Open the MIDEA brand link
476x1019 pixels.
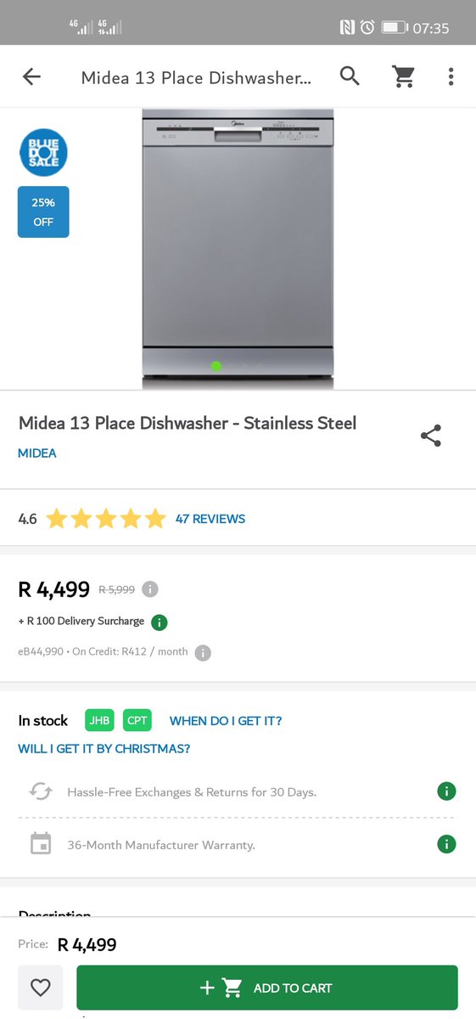click(x=37, y=453)
